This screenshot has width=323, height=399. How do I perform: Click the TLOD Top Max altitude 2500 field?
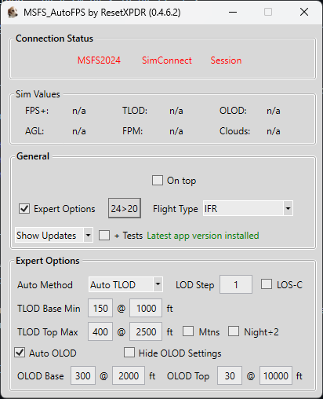click(x=146, y=331)
